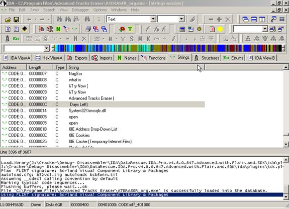This screenshot has height=209, width=289.
Task: Open the Windows menu
Action: click(119, 10)
